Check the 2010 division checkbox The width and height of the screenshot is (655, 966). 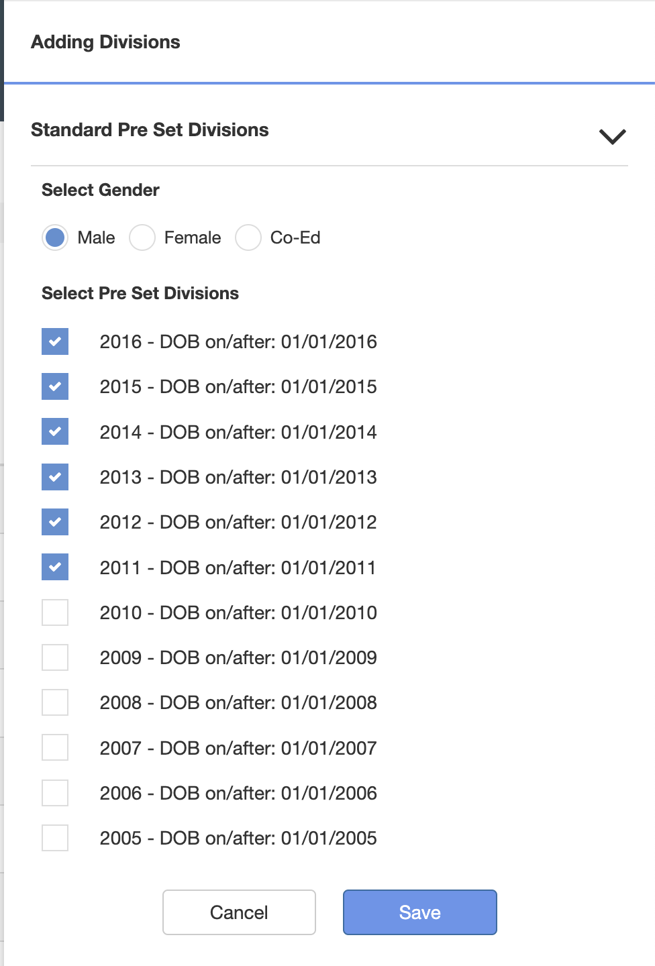tap(55, 612)
